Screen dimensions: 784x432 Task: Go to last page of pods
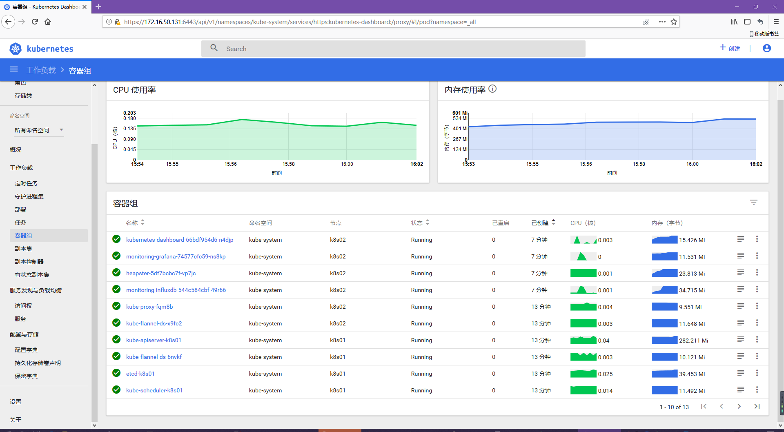pyautogui.click(x=757, y=406)
